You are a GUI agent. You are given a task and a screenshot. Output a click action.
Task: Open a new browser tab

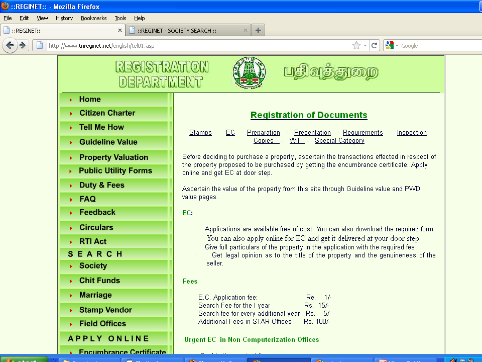click(258, 30)
